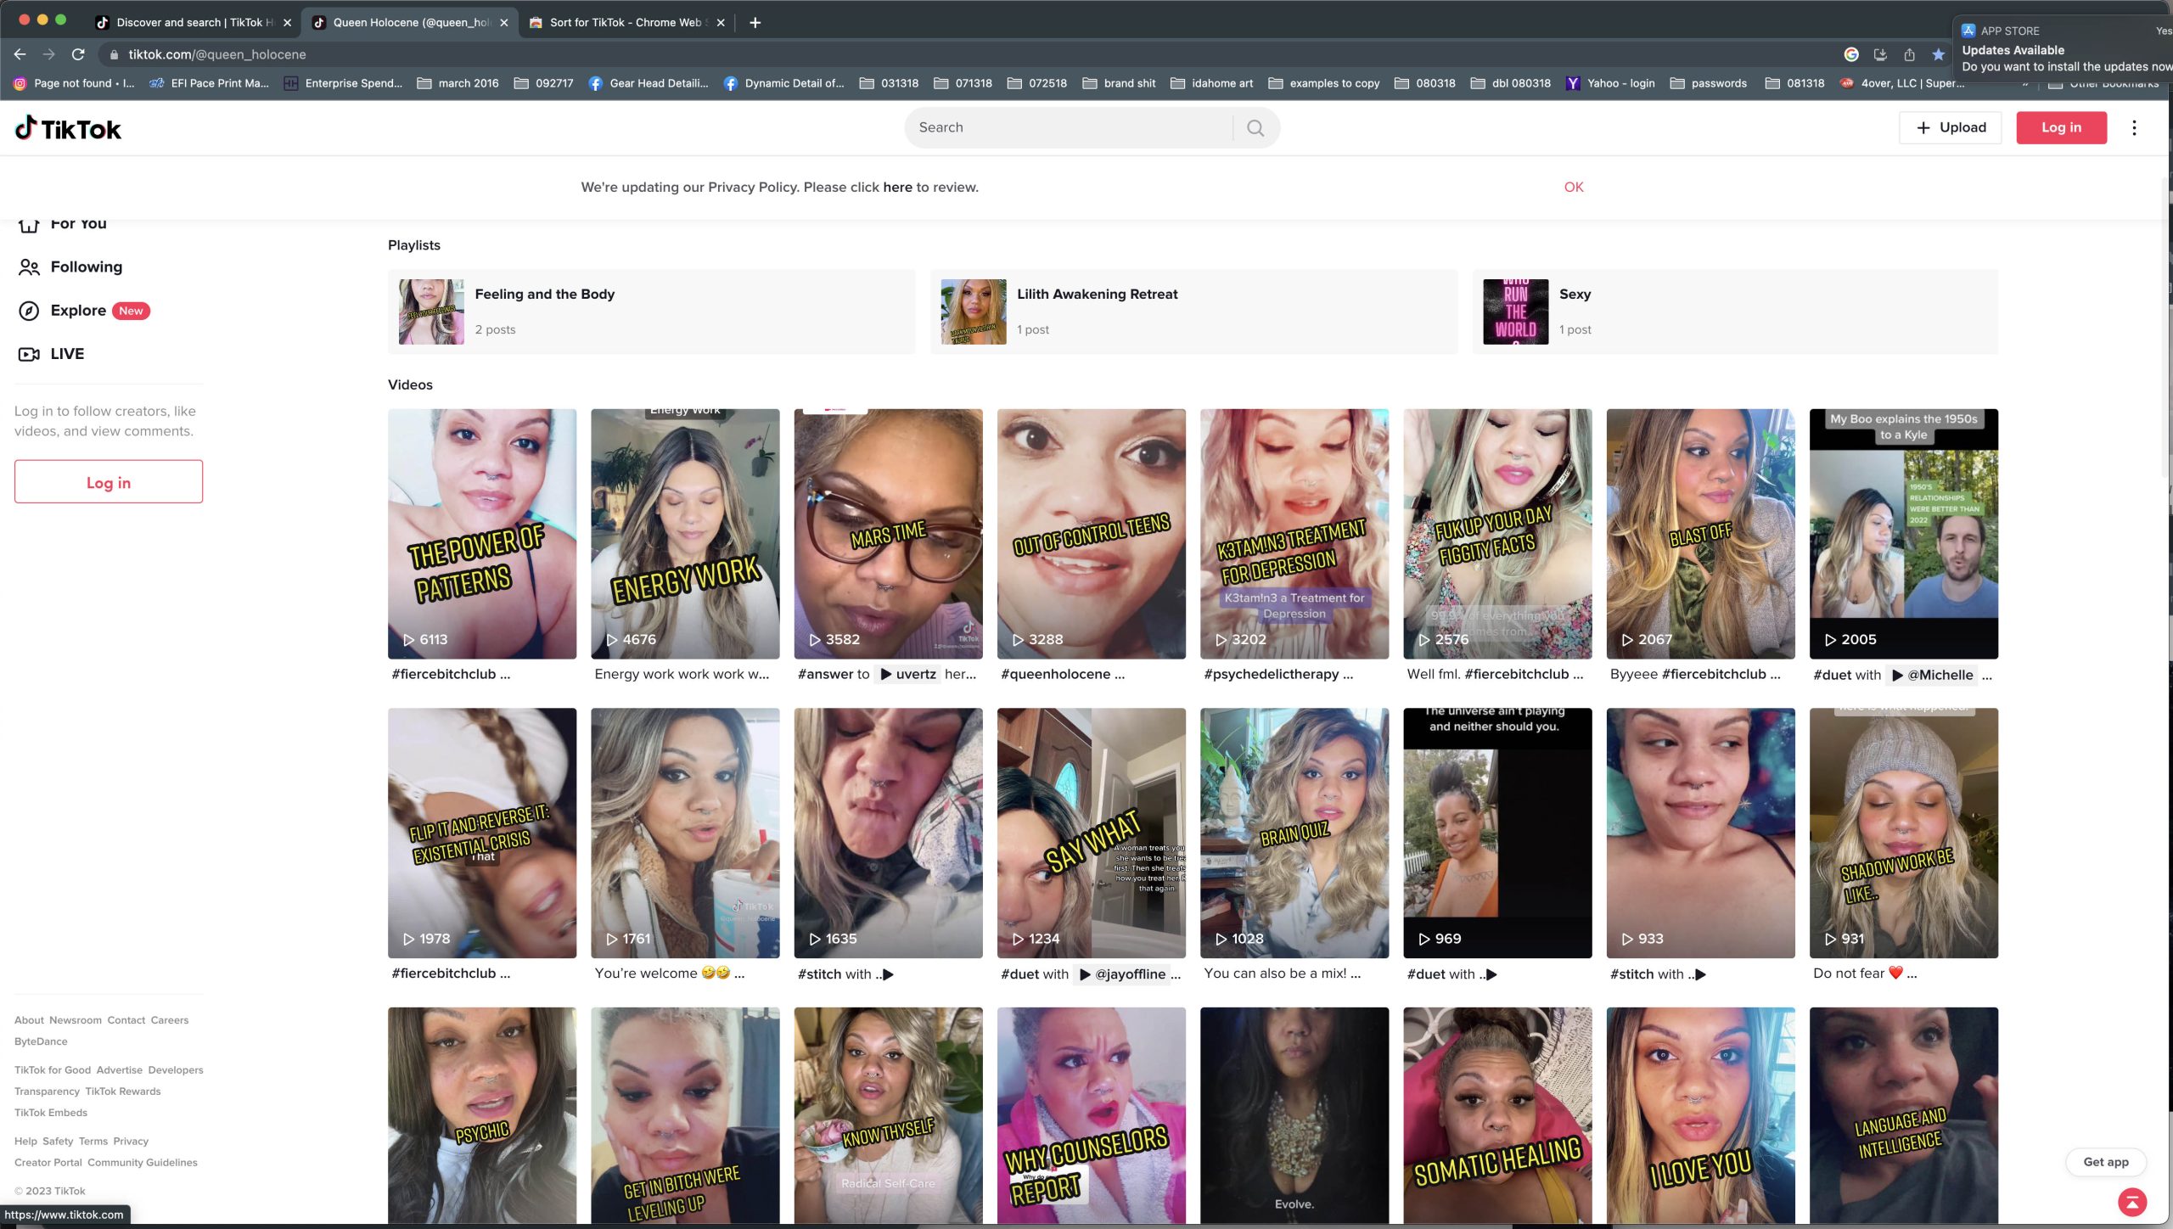Click the sidebar Log in button
The image size is (2173, 1229).
tap(109, 482)
